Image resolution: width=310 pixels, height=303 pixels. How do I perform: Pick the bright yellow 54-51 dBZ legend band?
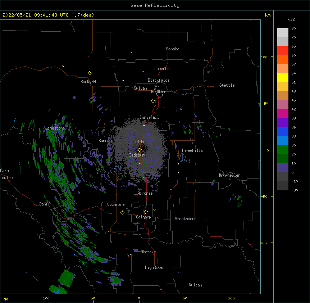283,77
